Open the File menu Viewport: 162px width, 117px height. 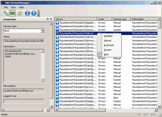(6, 7)
